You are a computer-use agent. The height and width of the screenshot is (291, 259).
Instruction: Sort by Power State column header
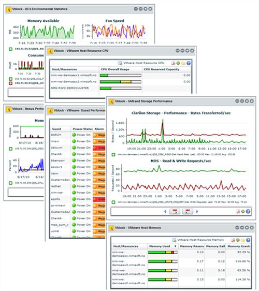[x=82, y=129]
